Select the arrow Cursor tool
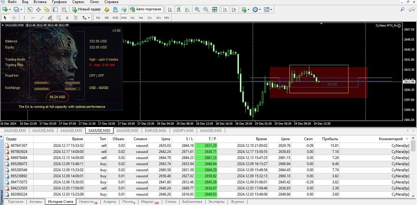The height and width of the screenshot is (205, 417). (x=5, y=18)
